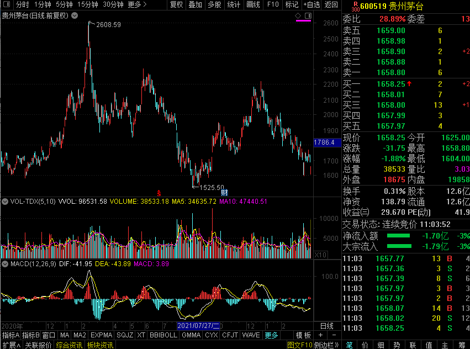470x349 pixels.
Task: Click the diamond icon above the price axis
Action: tap(298, 15)
